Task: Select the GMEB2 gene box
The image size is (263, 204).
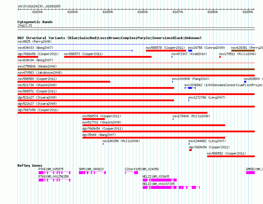Action: click(250, 173)
